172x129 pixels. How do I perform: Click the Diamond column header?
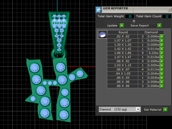[x=151, y=32]
